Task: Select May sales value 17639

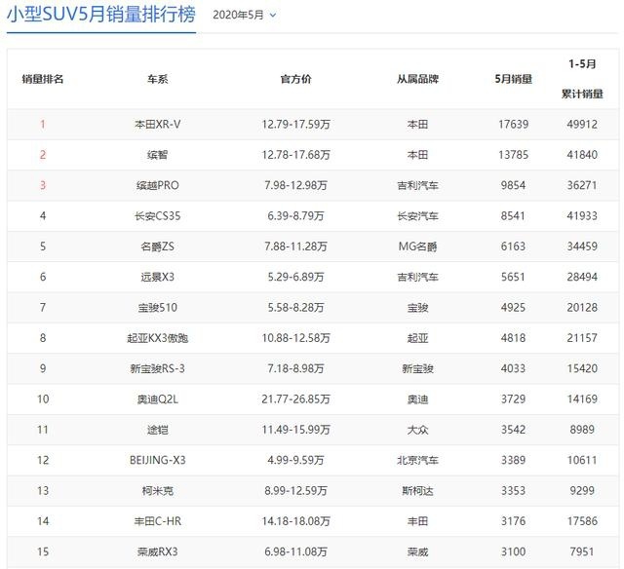Action: tap(514, 125)
